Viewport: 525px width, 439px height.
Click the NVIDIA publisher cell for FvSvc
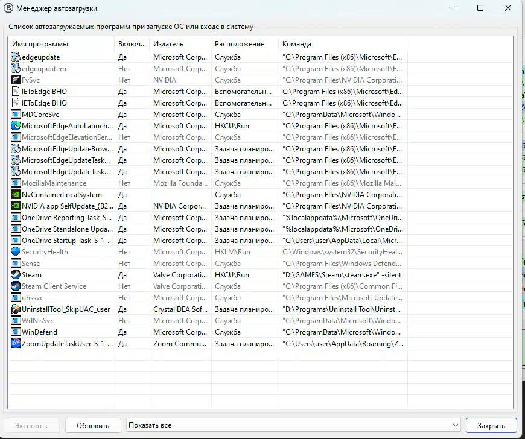pos(164,80)
